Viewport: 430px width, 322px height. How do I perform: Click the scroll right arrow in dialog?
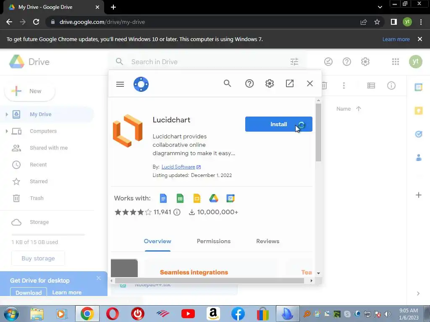point(311,280)
